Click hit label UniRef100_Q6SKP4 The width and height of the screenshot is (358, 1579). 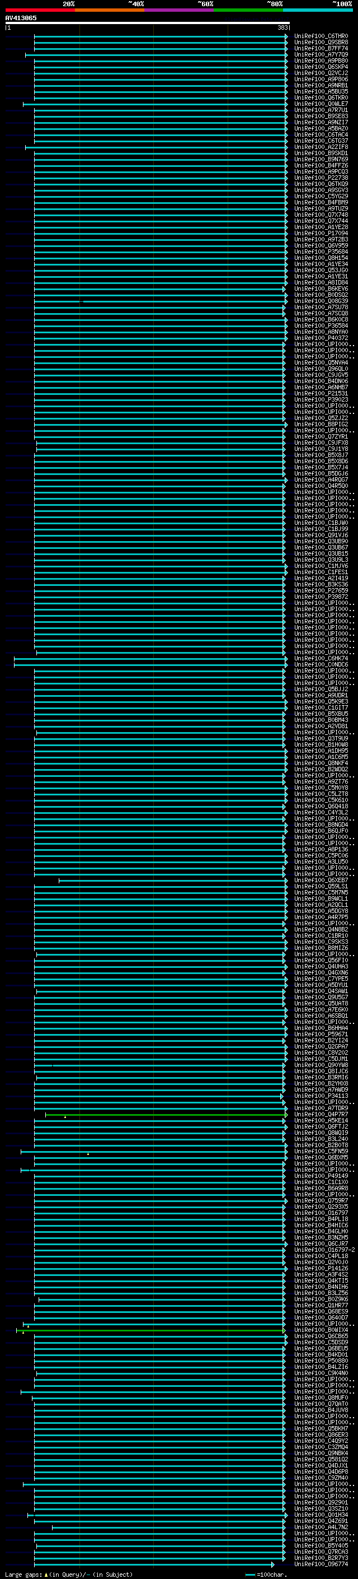(x=321, y=67)
